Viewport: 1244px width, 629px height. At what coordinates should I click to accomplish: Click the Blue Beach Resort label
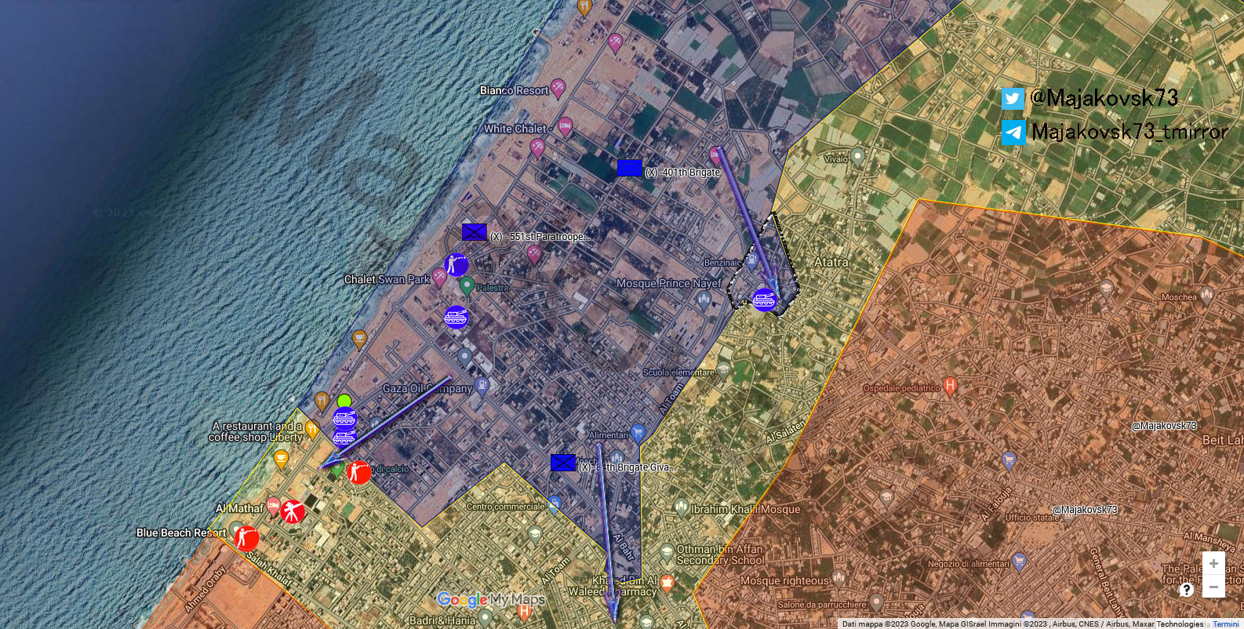point(181,533)
